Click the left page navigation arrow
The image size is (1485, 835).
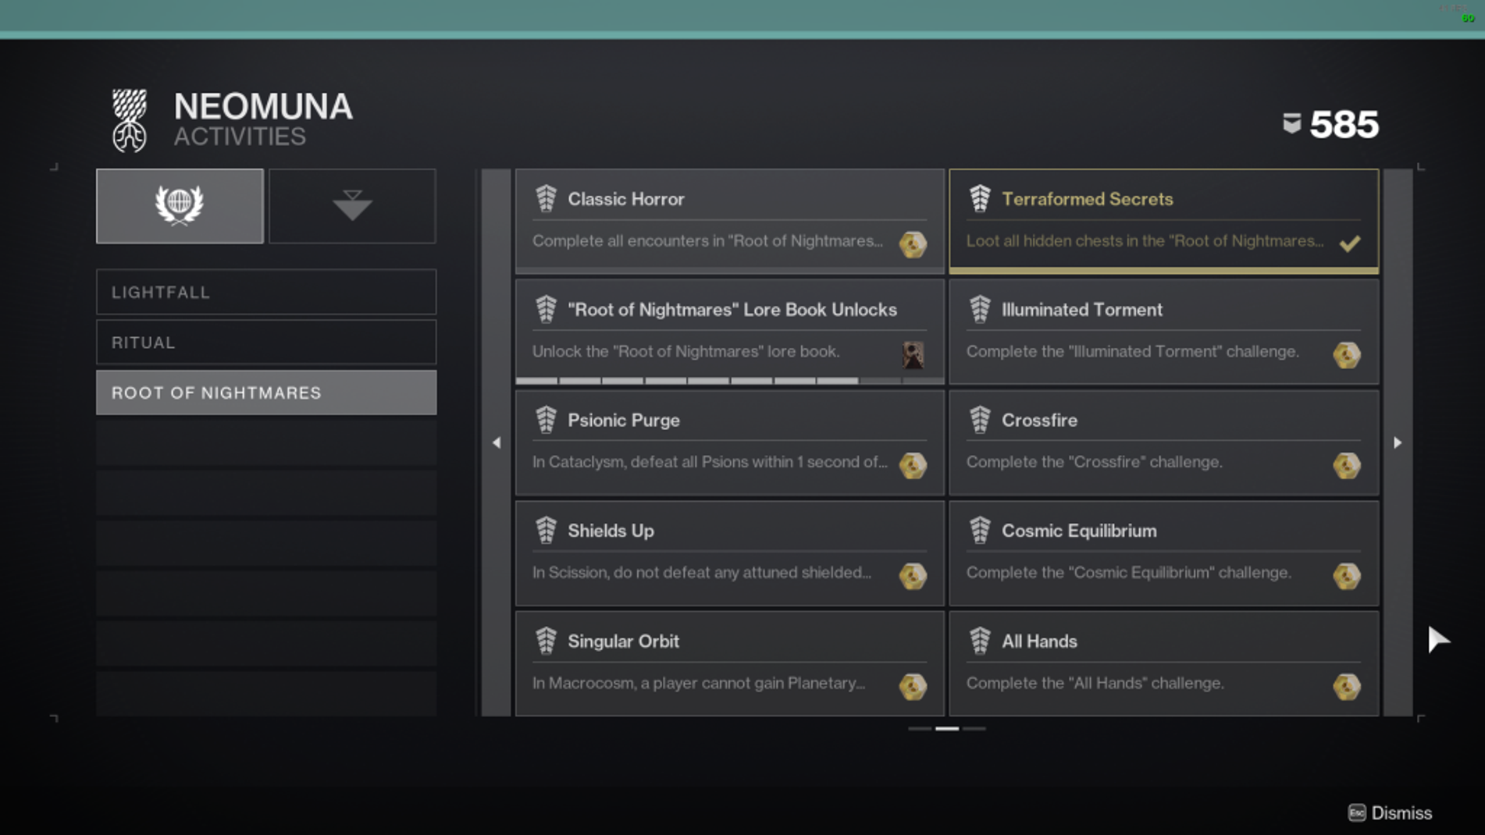[x=497, y=442]
